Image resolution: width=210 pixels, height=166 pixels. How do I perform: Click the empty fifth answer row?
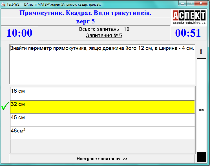[102, 147]
